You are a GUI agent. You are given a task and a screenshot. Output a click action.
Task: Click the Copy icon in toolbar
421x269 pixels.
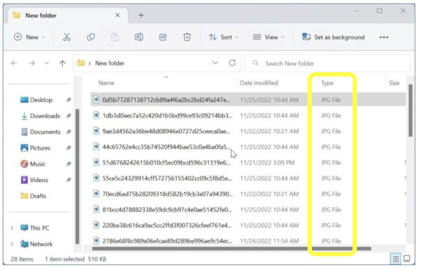91,37
